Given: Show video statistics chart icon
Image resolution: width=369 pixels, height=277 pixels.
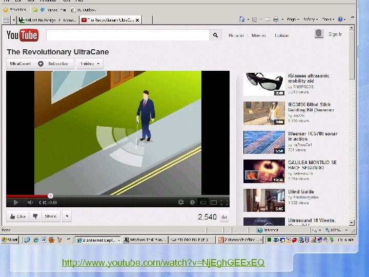Looking at the screenshot, I should point(224,217).
